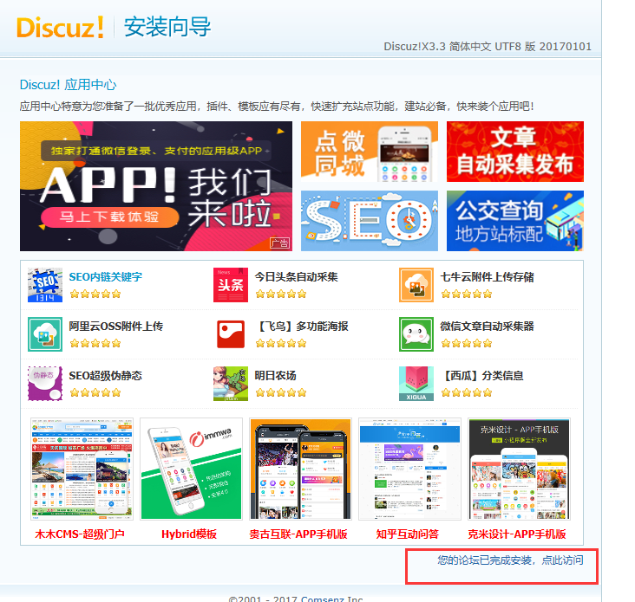This screenshot has height=602, width=635.
Task: Click 马上下载体验 button in banner
Action: (109, 217)
